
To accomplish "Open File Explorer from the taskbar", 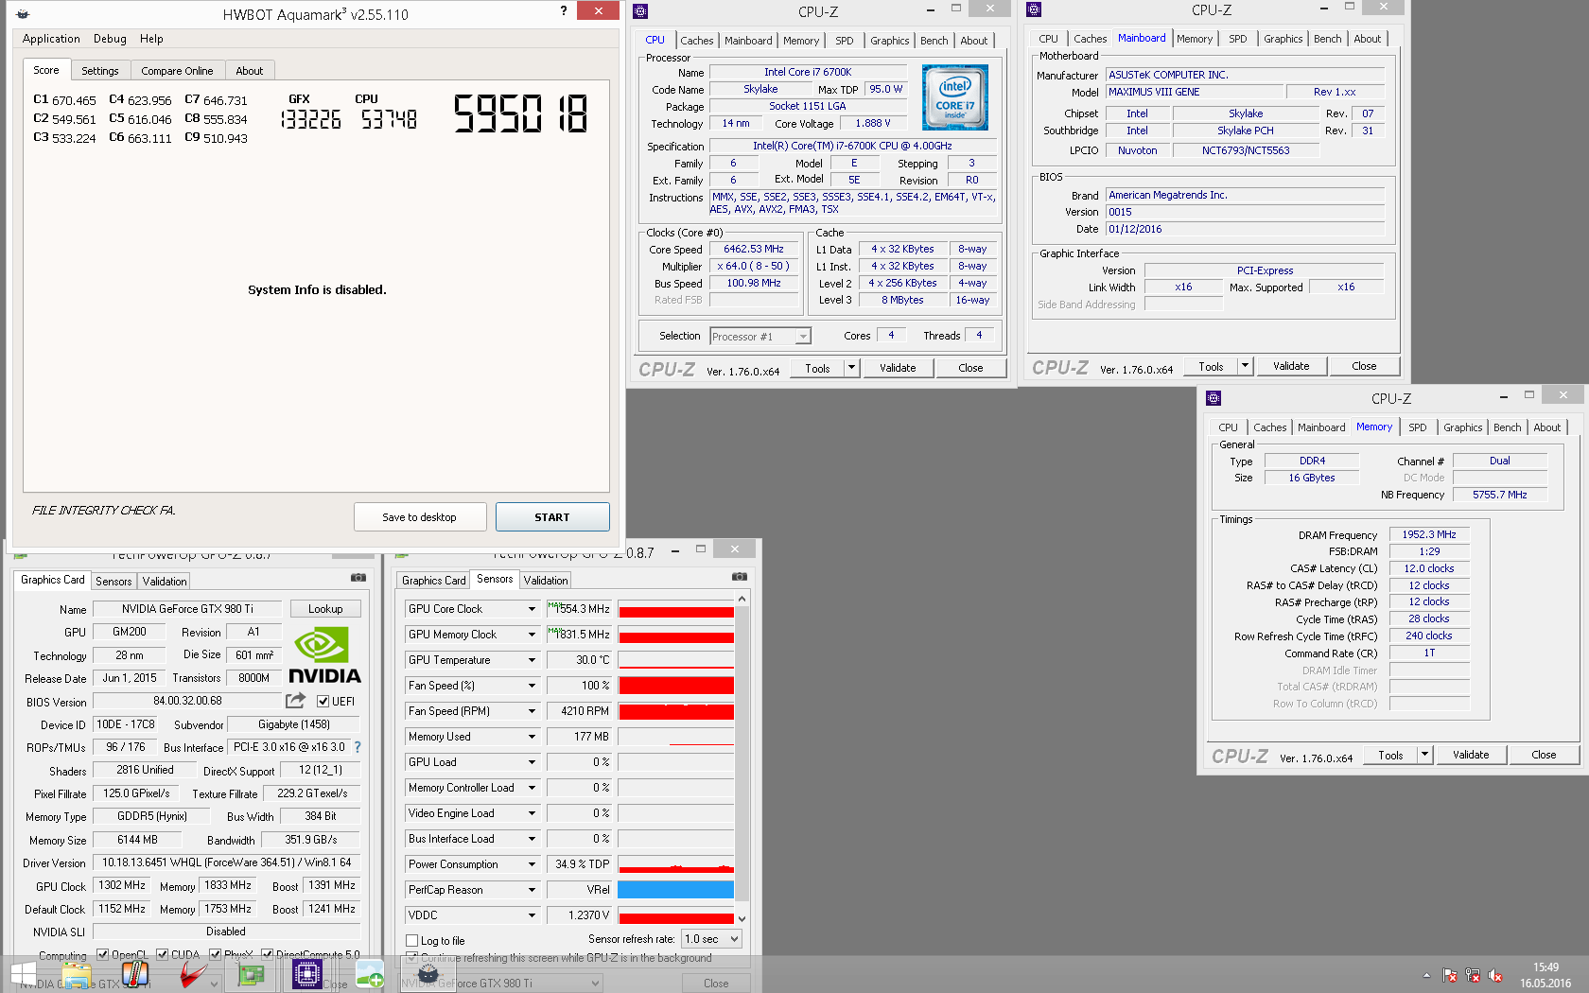I will 77,975.
